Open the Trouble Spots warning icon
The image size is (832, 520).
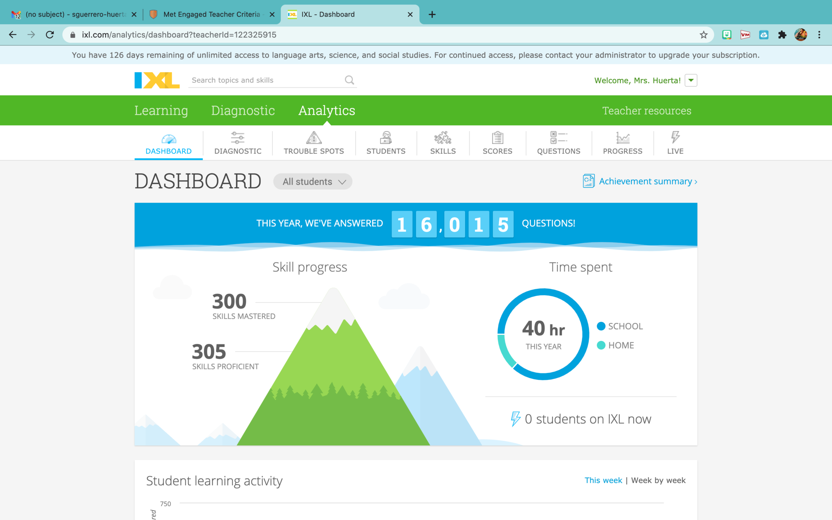314,138
